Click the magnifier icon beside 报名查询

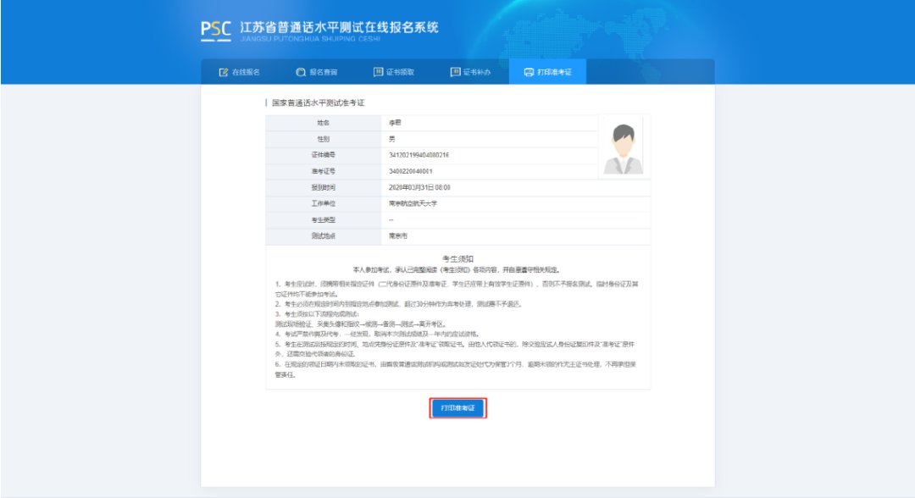[301, 72]
